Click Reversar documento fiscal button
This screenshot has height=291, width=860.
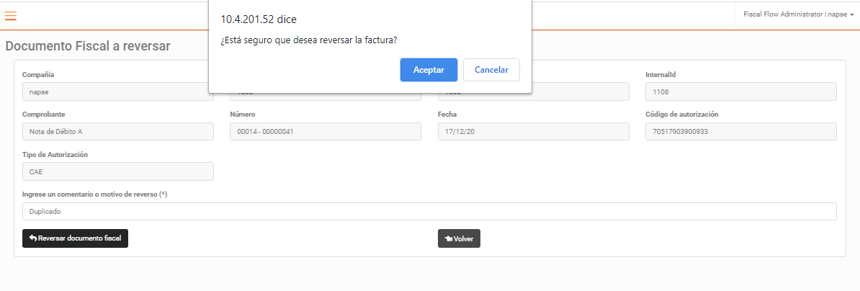[x=75, y=238]
